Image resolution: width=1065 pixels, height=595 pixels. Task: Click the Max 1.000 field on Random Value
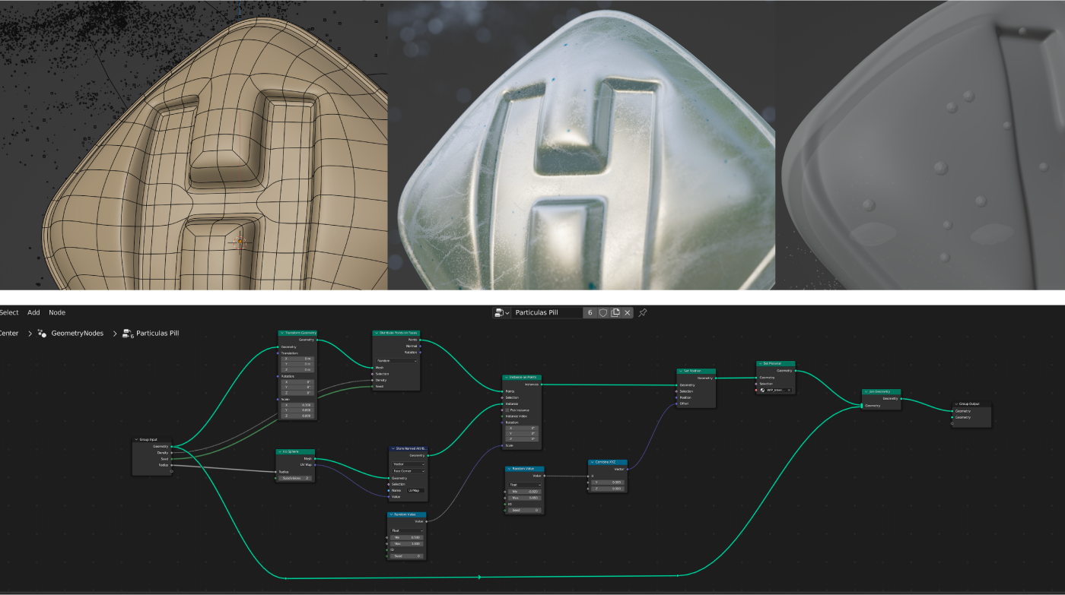[408, 543]
